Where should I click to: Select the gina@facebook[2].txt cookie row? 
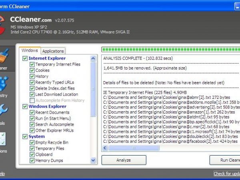click(170, 142)
